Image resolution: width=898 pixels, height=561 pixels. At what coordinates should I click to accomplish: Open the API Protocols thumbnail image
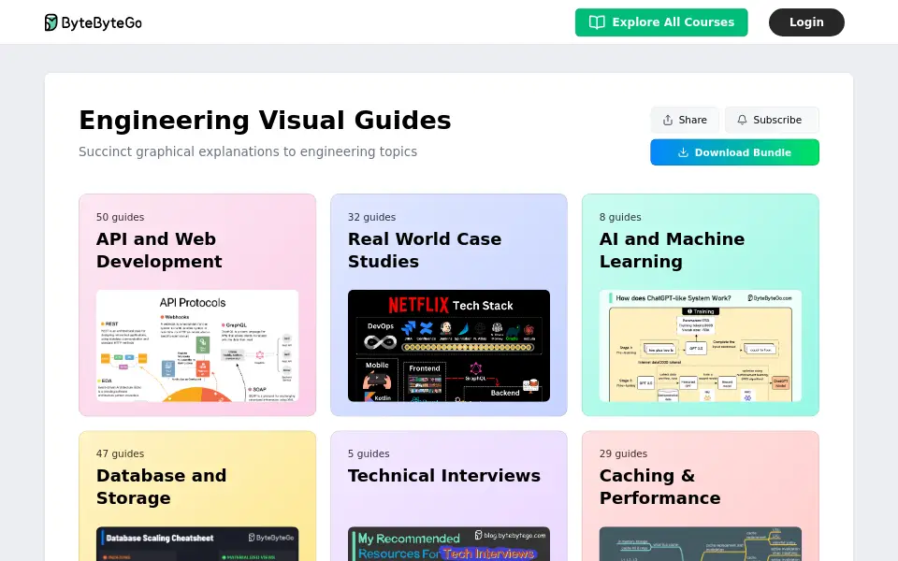(197, 346)
